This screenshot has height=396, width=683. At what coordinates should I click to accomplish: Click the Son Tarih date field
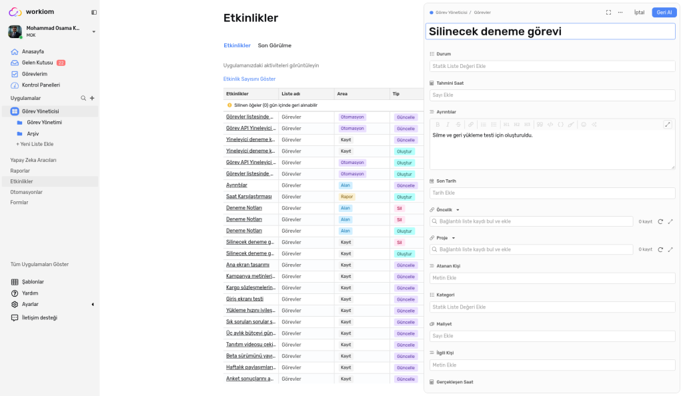point(552,193)
